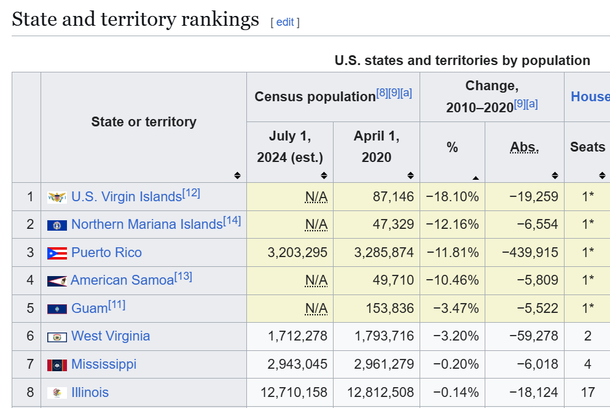Click the American Samoa flag icon

(57, 281)
